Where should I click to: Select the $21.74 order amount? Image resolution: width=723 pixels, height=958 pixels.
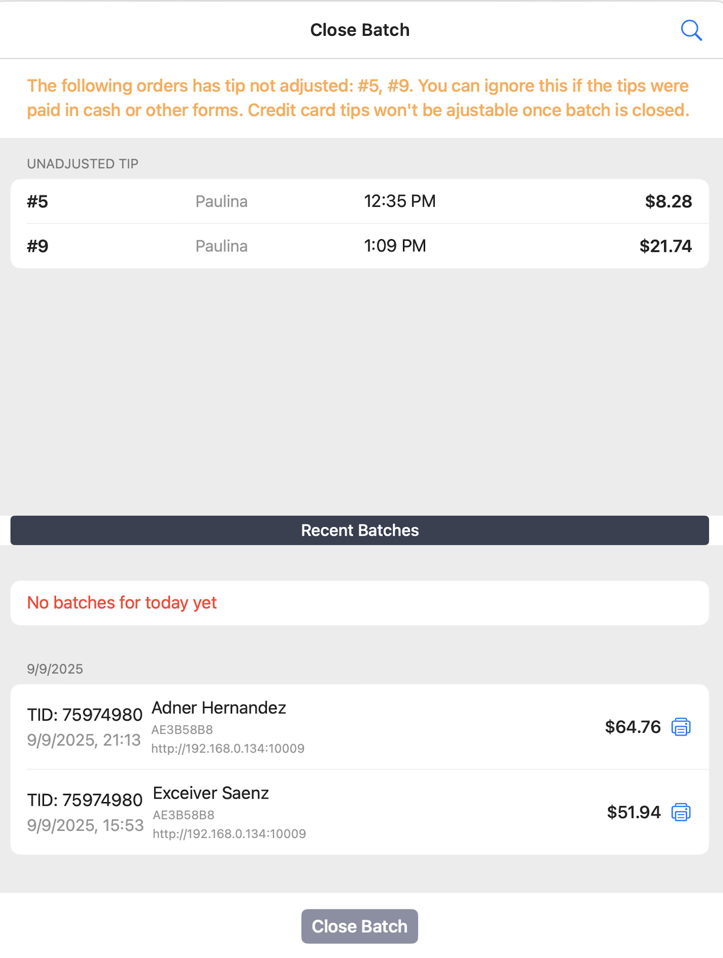pyautogui.click(x=665, y=247)
